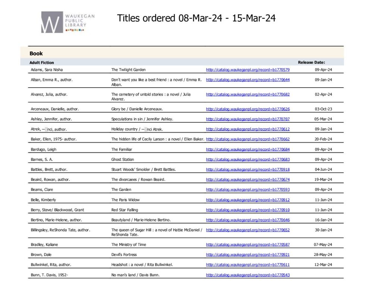Screen dimensions: 382x295
Task: Click author 'Bradley, Kaliane'
Action: point(44,244)
